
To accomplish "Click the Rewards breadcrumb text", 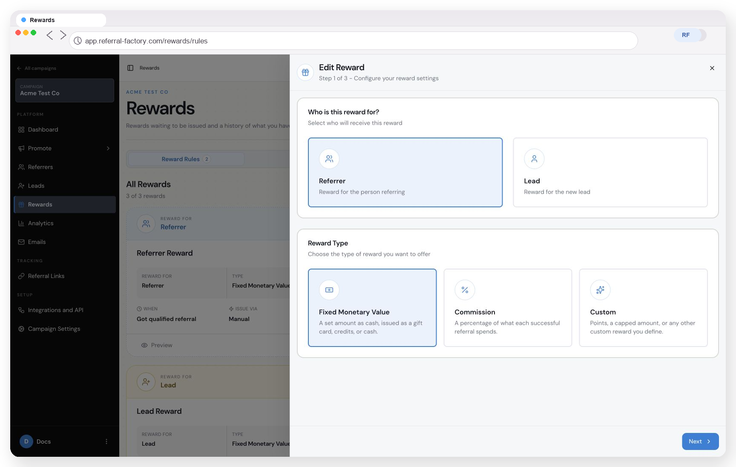I will click(149, 68).
